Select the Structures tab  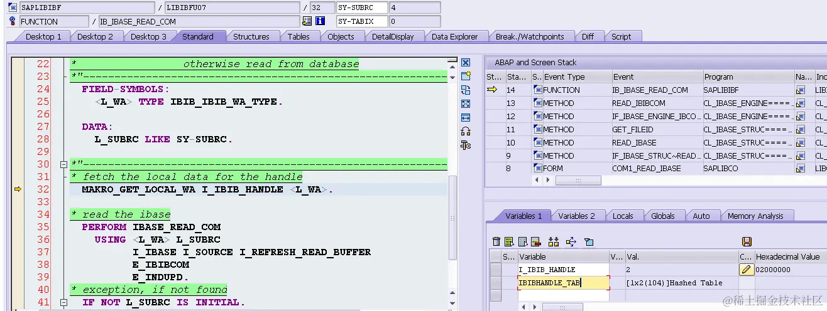[251, 36]
